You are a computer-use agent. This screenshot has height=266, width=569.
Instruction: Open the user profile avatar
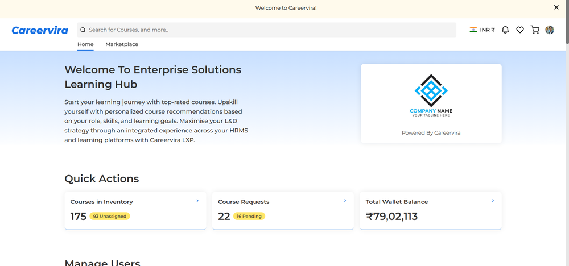pos(550,30)
